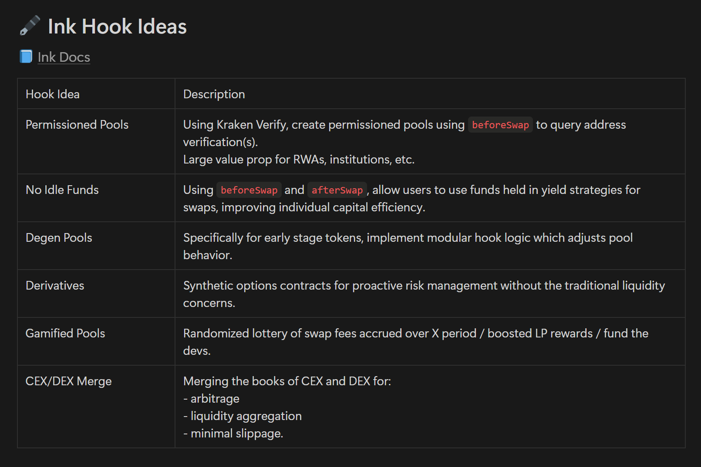Click the blue book icon beside Ink Docs
This screenshot has height=467, width=701.
point(26,57)
